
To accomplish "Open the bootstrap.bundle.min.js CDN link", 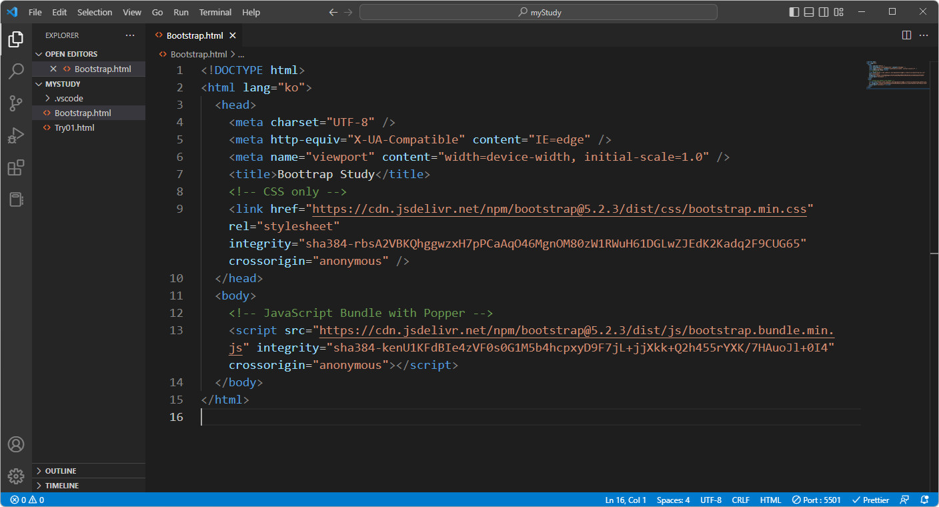I will (578, 330).
